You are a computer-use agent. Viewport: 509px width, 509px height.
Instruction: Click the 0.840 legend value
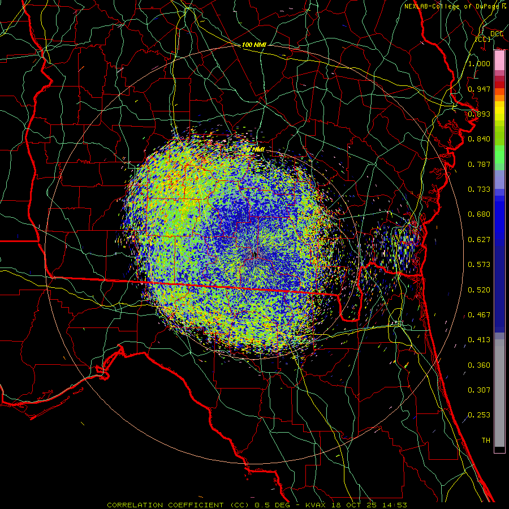click(x=479, y=139)
